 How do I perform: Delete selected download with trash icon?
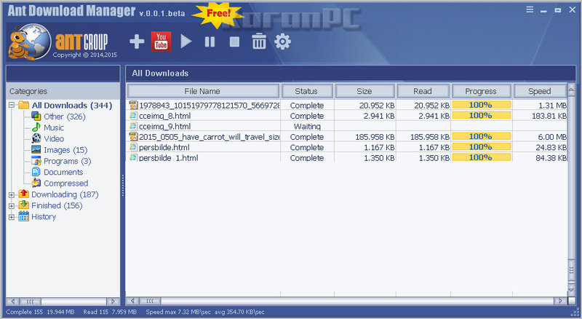[x=259, y=42]
